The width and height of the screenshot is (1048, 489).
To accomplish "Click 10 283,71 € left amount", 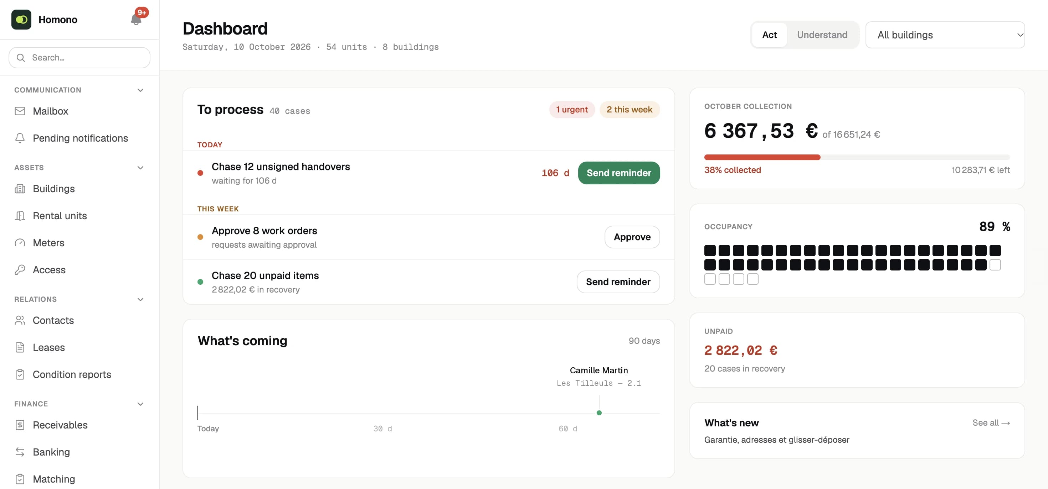I will [981, 170].
